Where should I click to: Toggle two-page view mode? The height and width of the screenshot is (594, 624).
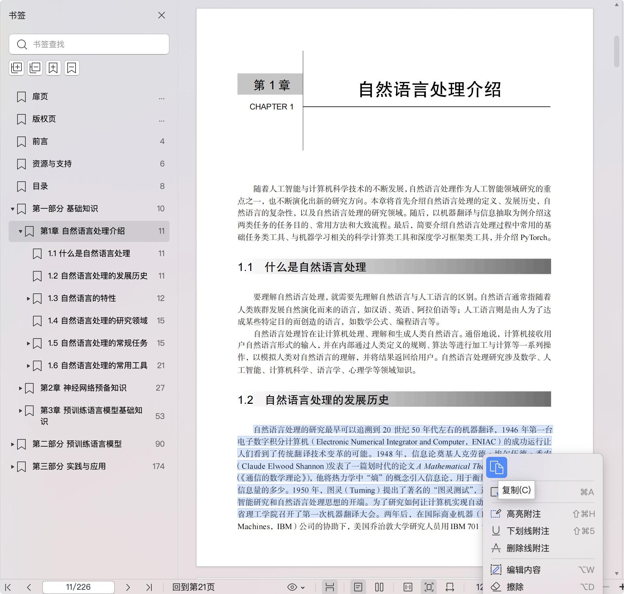(379, 587)
